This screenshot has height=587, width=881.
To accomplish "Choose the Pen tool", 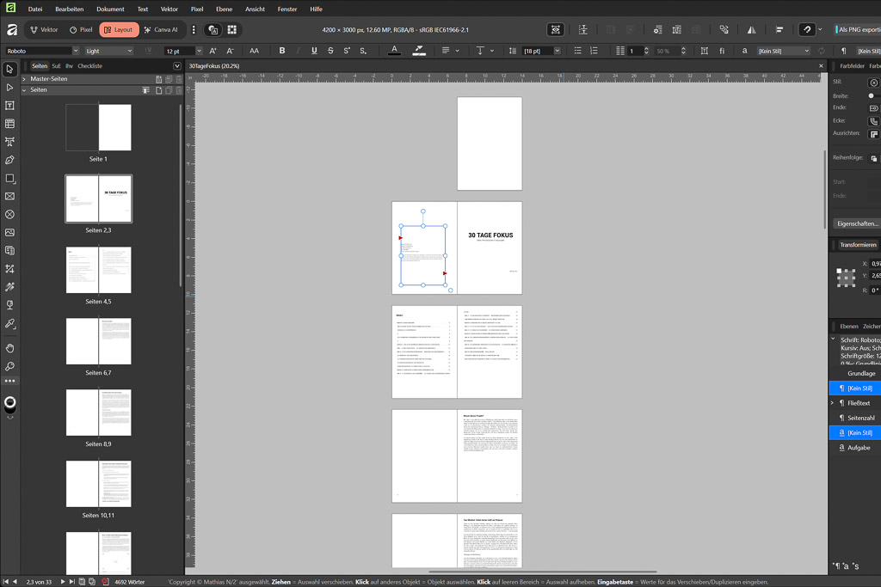I will [x=10, y=160].
